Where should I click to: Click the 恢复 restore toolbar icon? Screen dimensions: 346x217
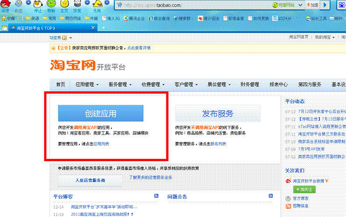77,5
